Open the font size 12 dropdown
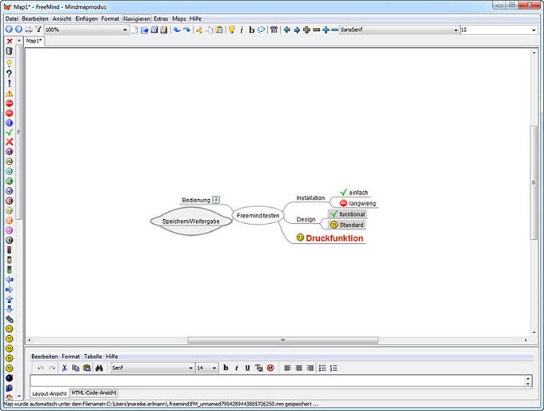Viewport: 544px width, 411px height. (534, 30)
